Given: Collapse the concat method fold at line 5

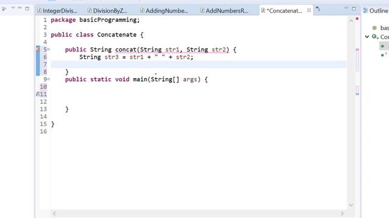Looking at the screenshot, I should (49, 50).
